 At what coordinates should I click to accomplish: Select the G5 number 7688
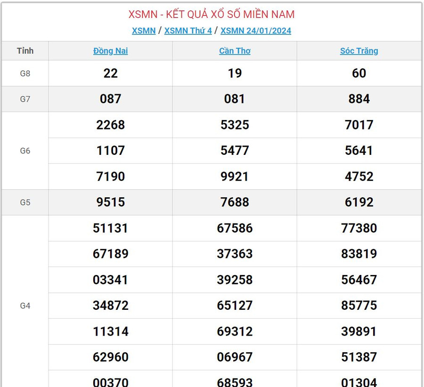pyautogui.click(x=235, y=202)
